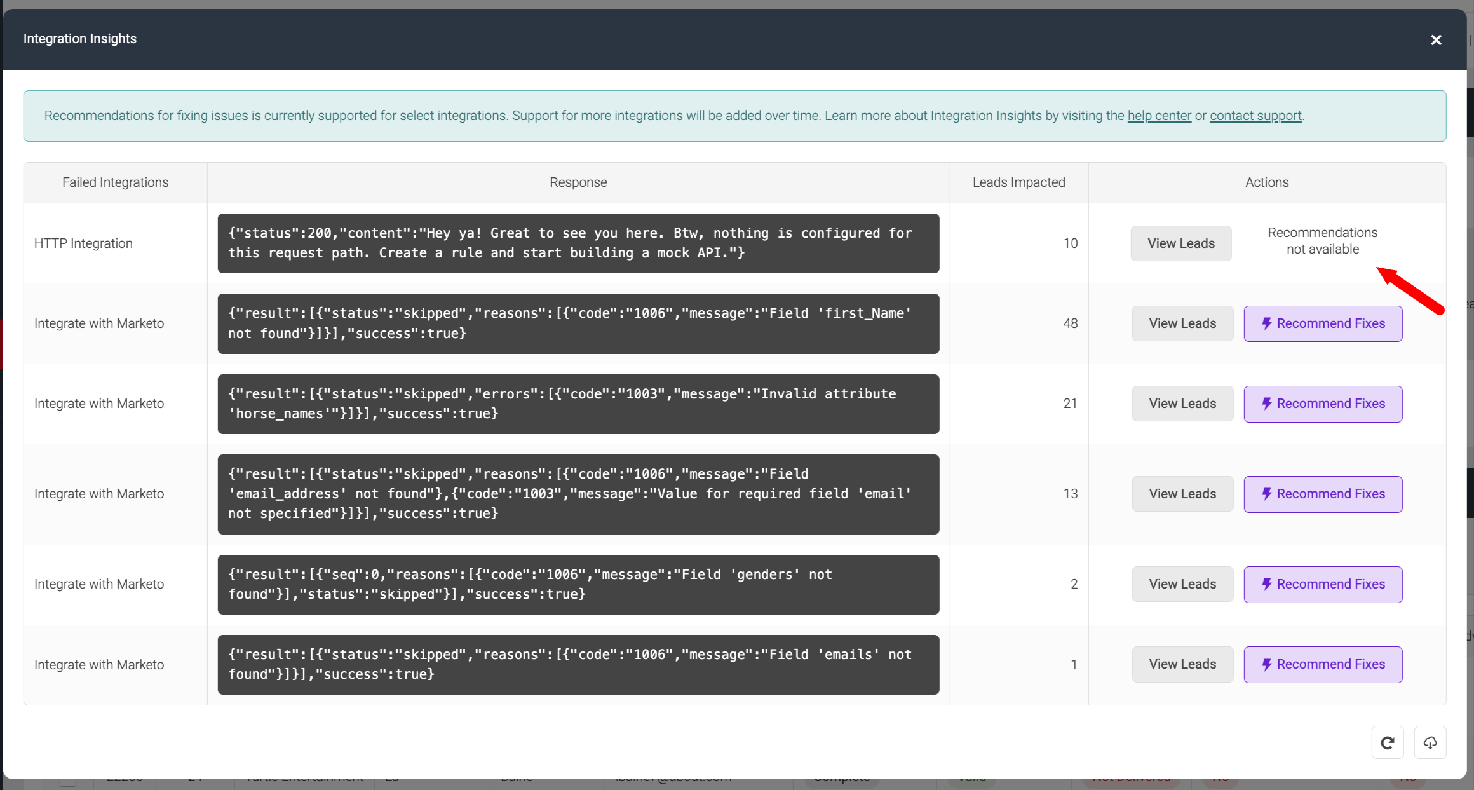View Leads for 'genders' not found row
Screen dimensions: 1474x790
point(1182,584)
